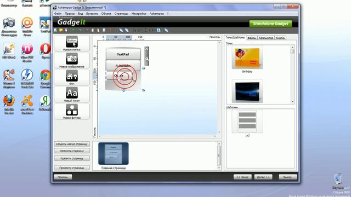Click the Новая кнопка (new button) tool
Viewport: 351px width, 197px height.
pos(72,44)
